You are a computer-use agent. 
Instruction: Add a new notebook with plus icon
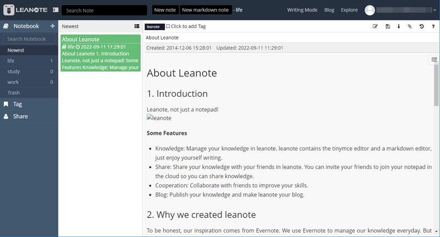52,26
